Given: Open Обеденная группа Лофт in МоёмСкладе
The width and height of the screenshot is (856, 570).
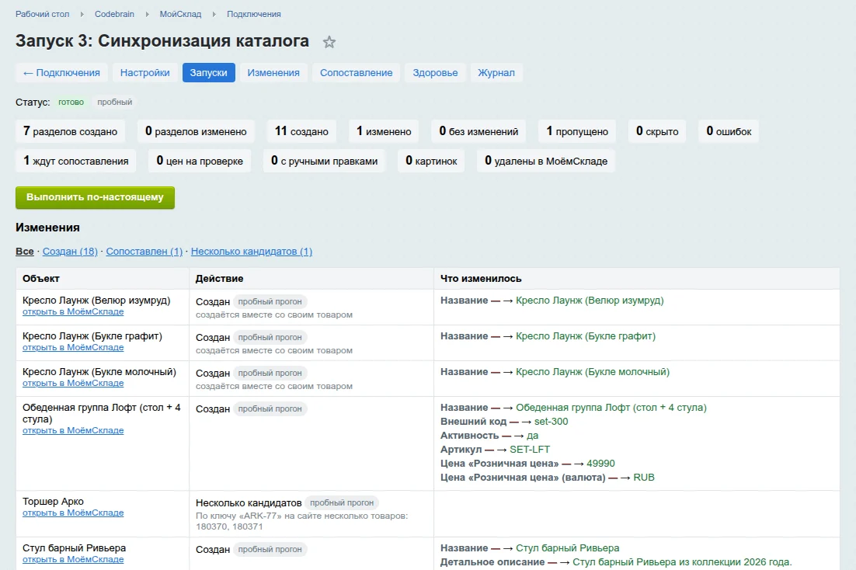Looking at the screenshot, I should [x=73, y=431].
